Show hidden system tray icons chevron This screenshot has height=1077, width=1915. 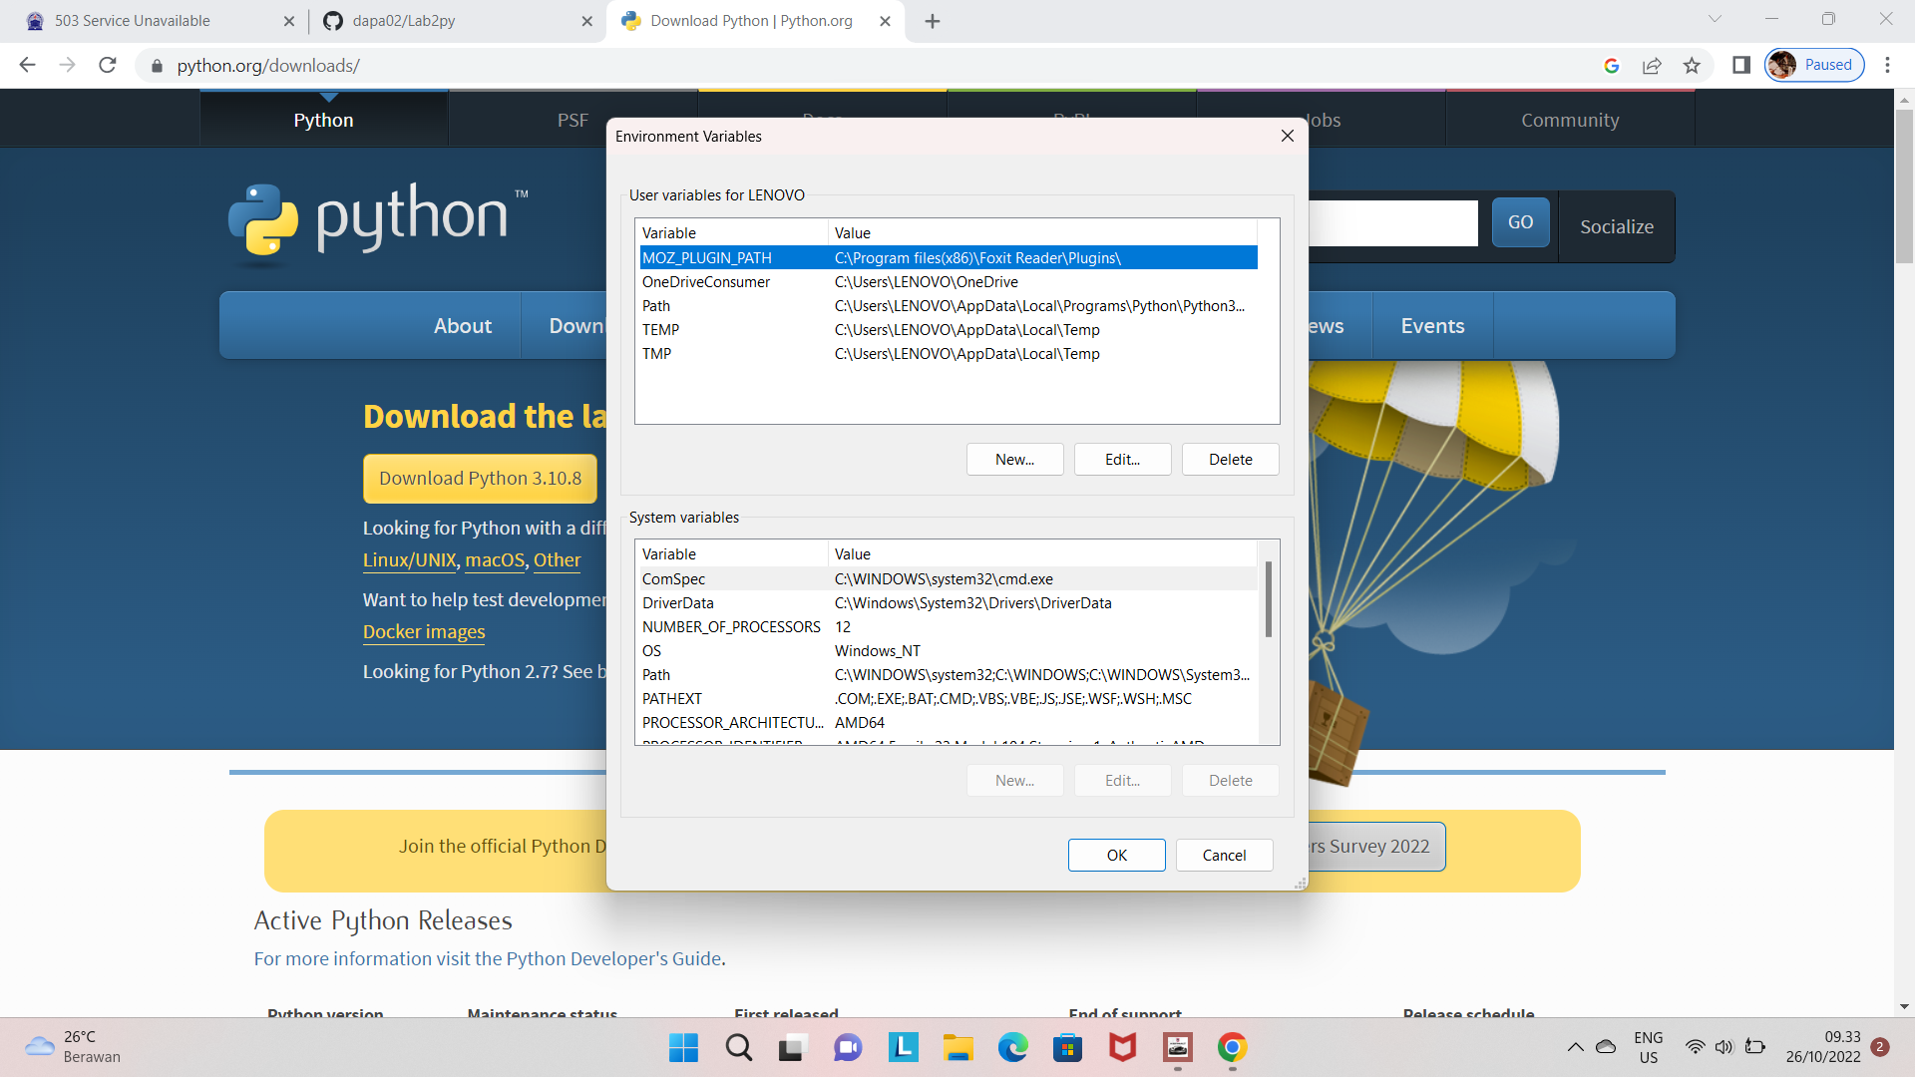coord(1575,1047)
